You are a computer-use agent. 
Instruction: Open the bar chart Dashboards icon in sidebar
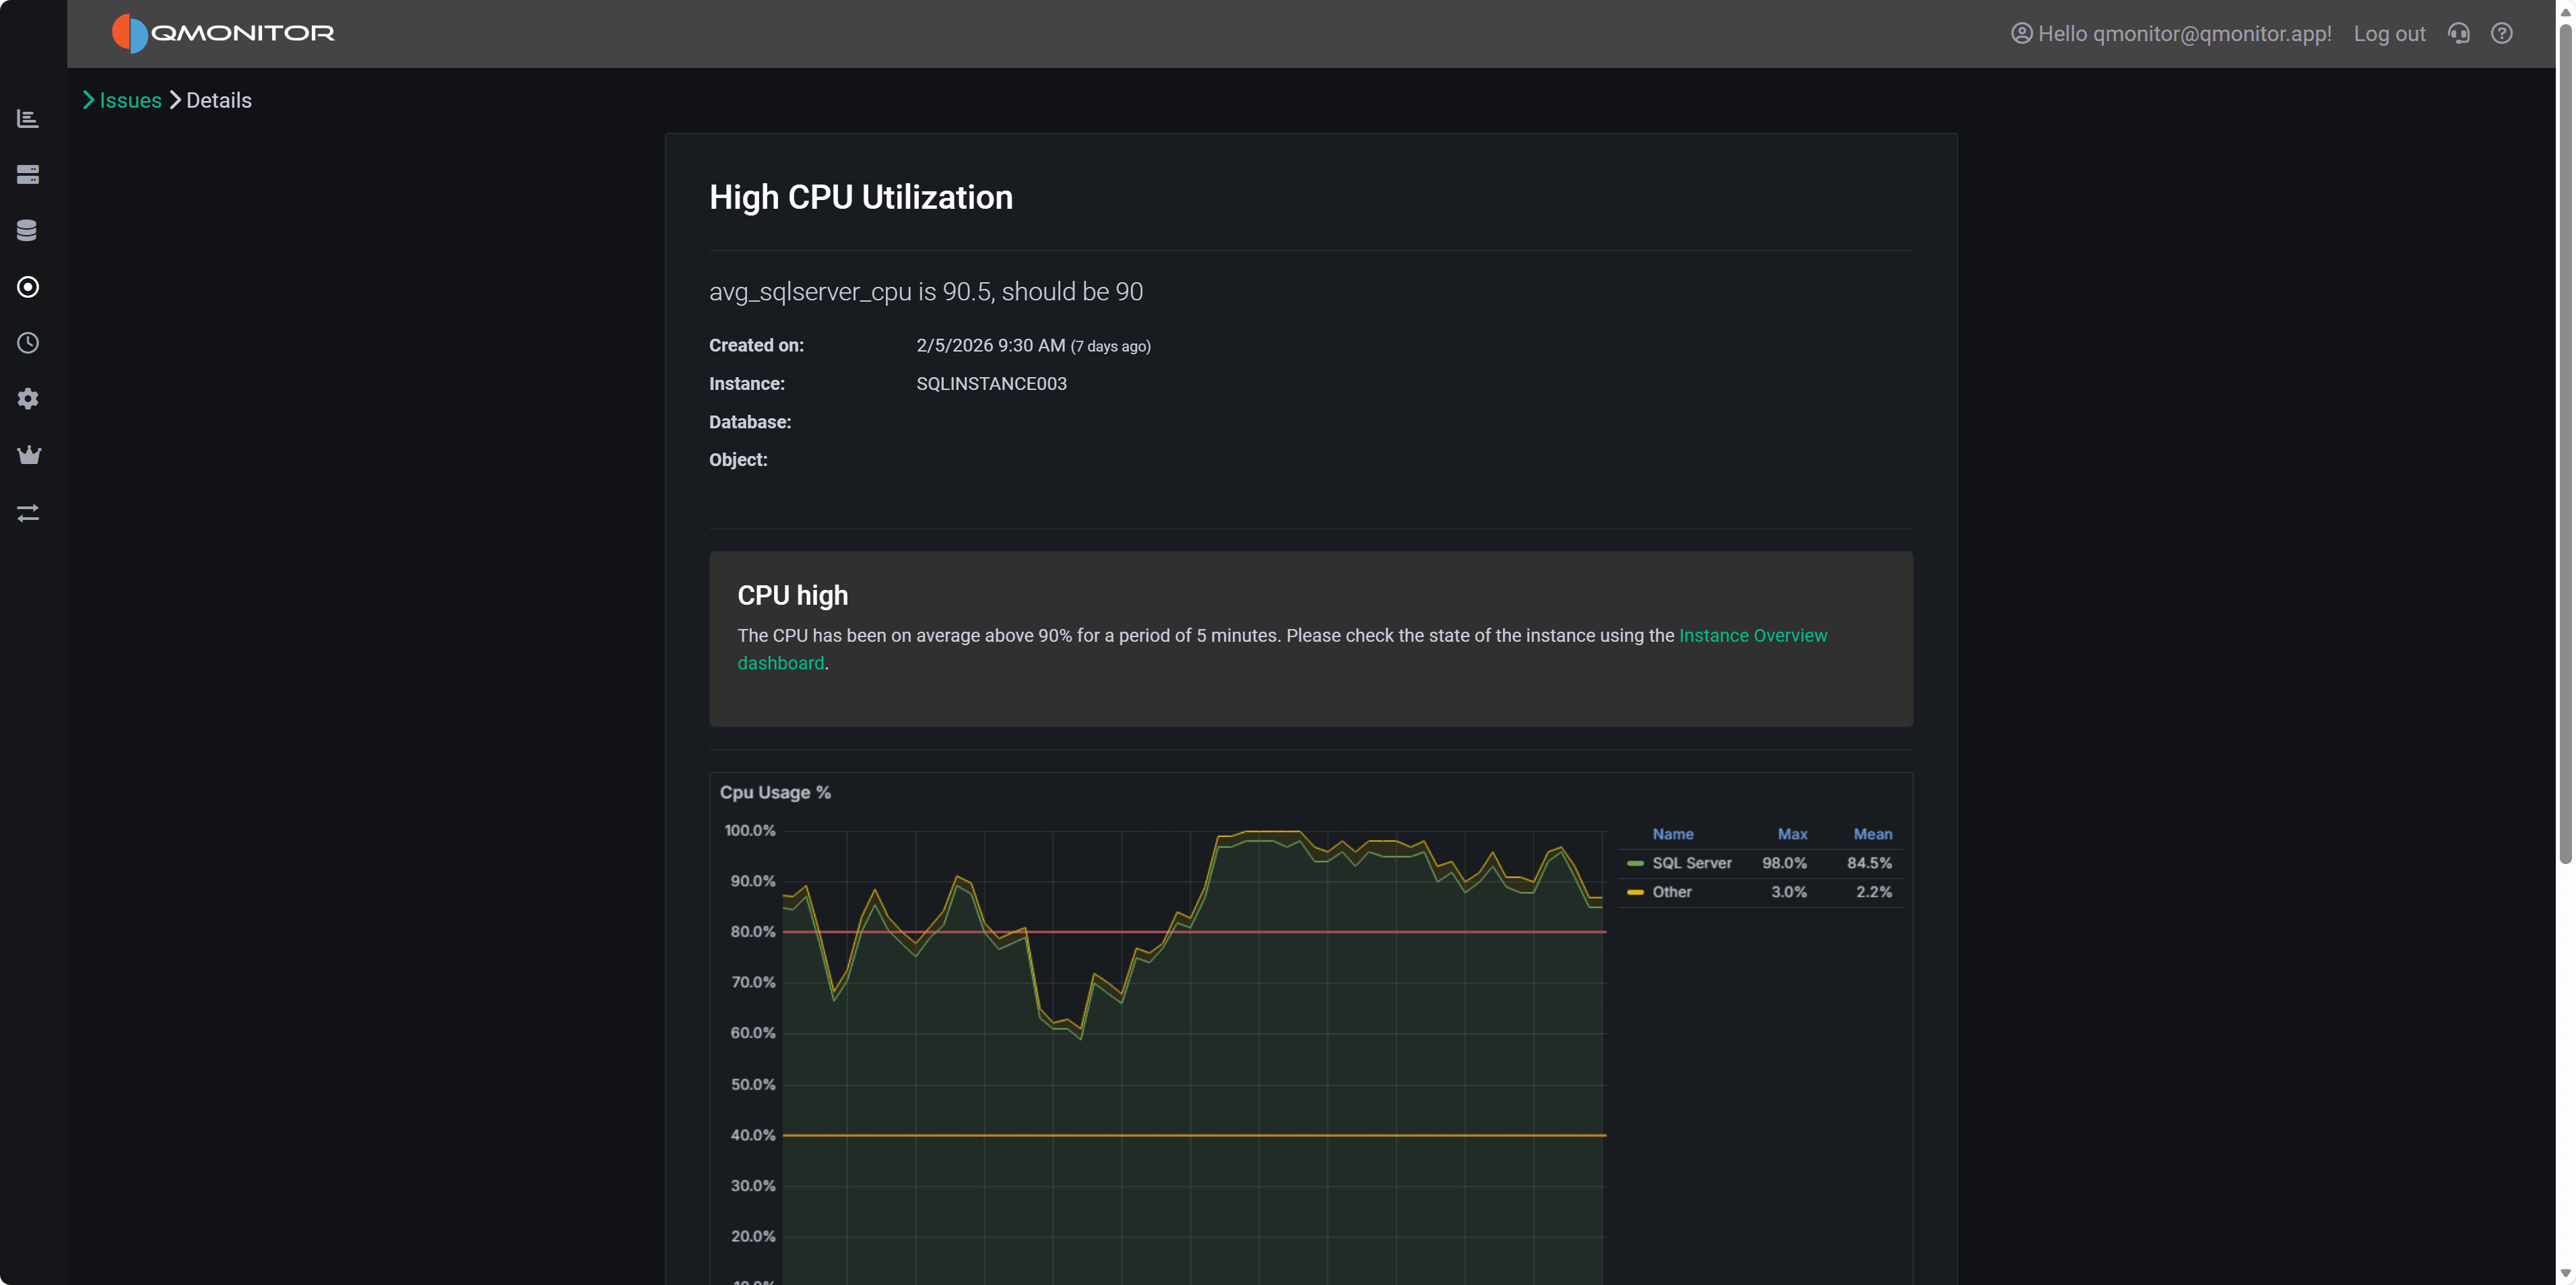tap(28, 118)
